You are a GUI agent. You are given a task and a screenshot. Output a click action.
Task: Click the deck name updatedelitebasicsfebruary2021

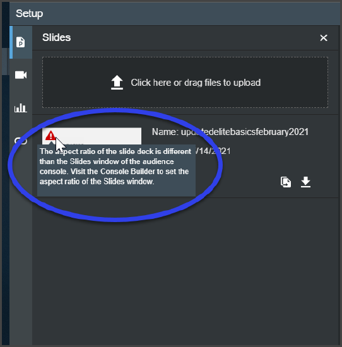245,132
